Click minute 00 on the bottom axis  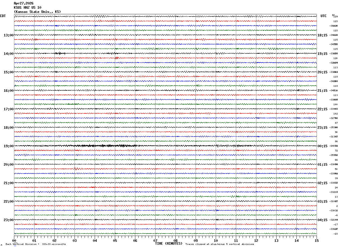(x=14, y=240)
